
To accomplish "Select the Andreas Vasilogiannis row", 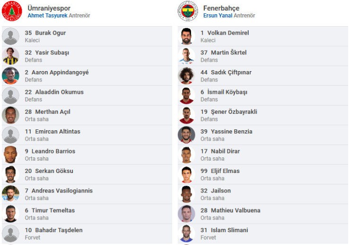I will click(87, 194).
